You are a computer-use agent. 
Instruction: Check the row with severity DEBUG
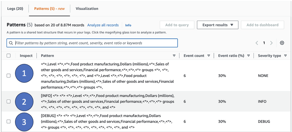(9, 121)
